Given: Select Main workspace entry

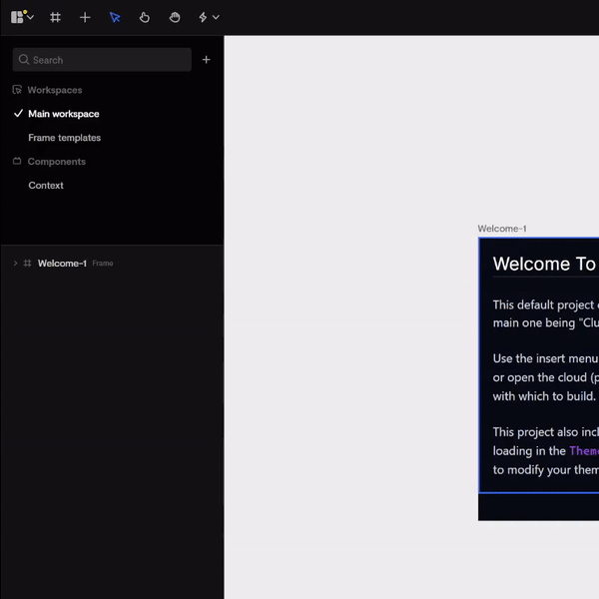Looking at the screenshot, I should pos(64,114).
